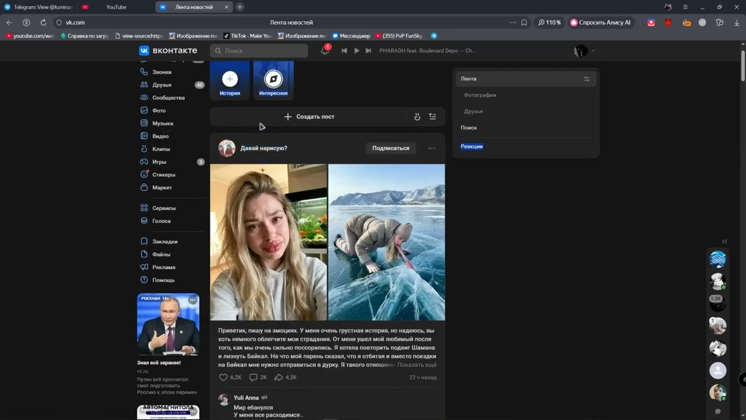
Task: Open the Звонки section icon in the sidebar
Action: [144, 72]
